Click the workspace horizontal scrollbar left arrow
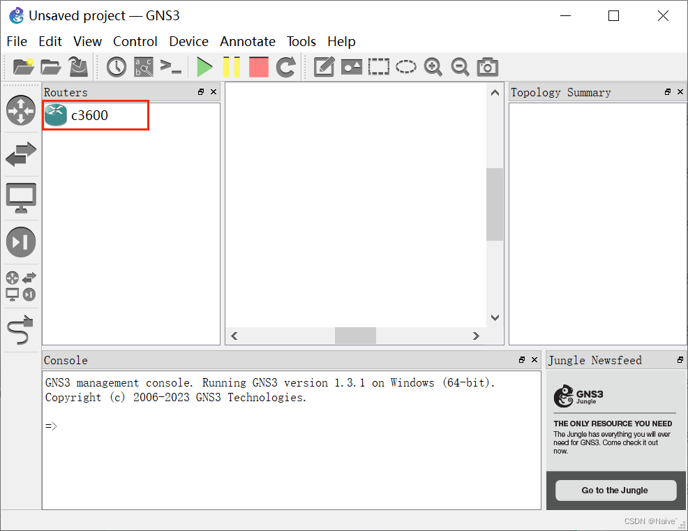The width and height of the screenshot is (688, 531). point(234,336)
